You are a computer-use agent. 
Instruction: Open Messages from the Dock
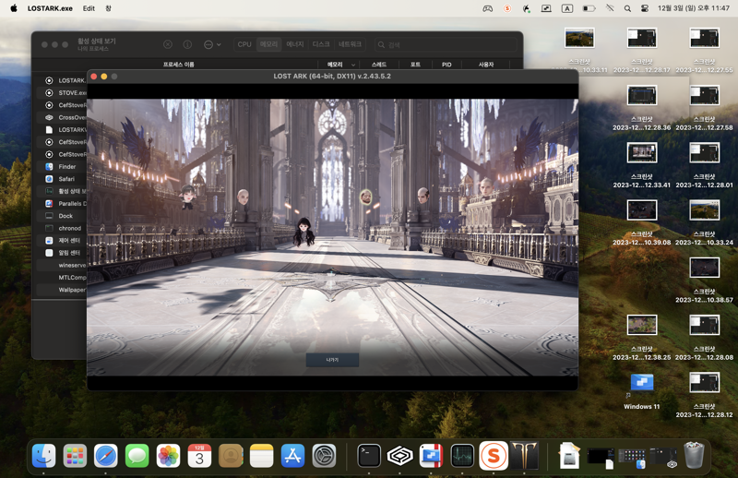click(137, 456)
